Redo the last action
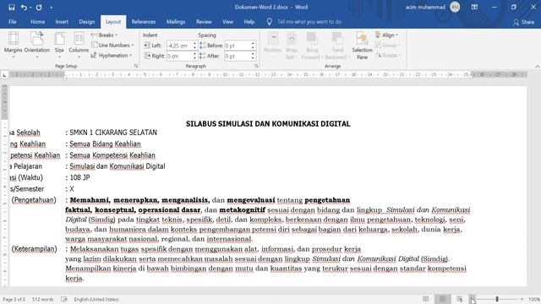This screenshot has width=541, height=304. (39, 8)
